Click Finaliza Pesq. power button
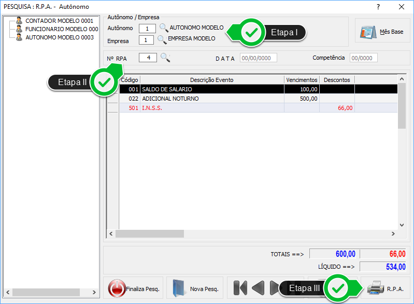 (134, 288)
